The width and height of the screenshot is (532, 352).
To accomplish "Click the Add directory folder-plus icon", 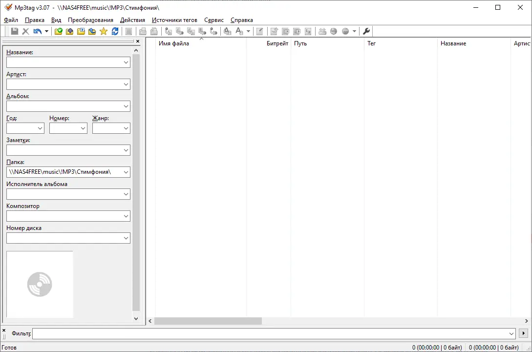I will (x=69, y=31).
